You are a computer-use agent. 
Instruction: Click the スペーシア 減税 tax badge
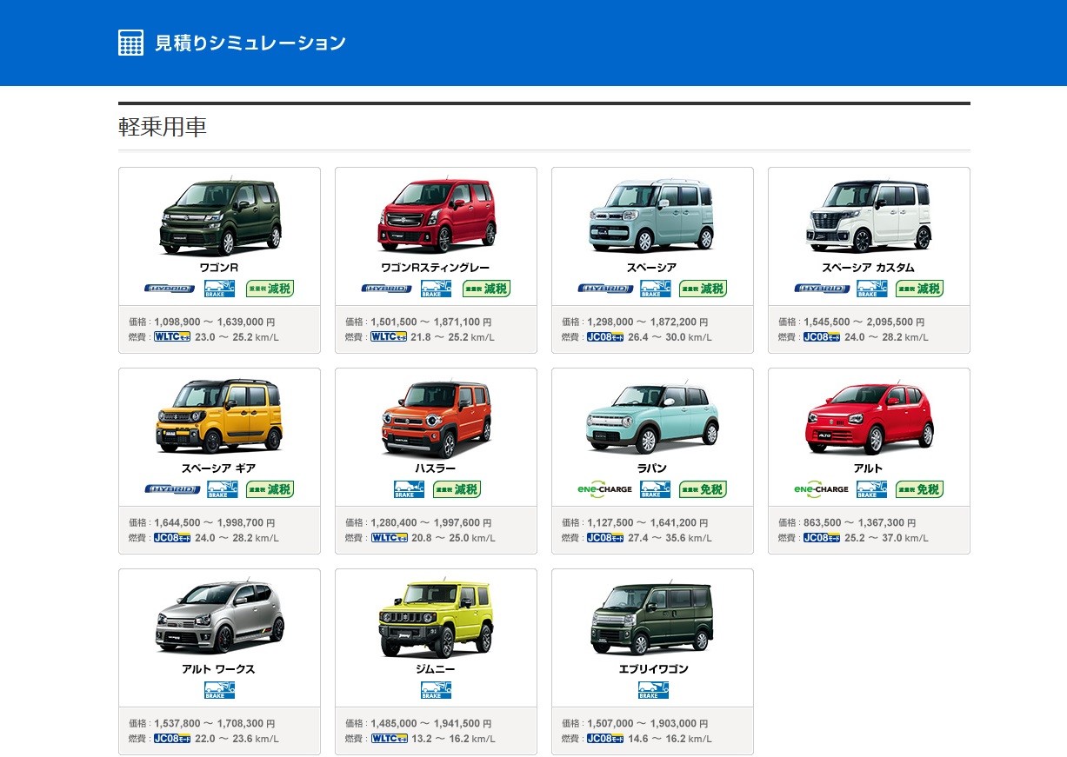[x=704, y=289]
